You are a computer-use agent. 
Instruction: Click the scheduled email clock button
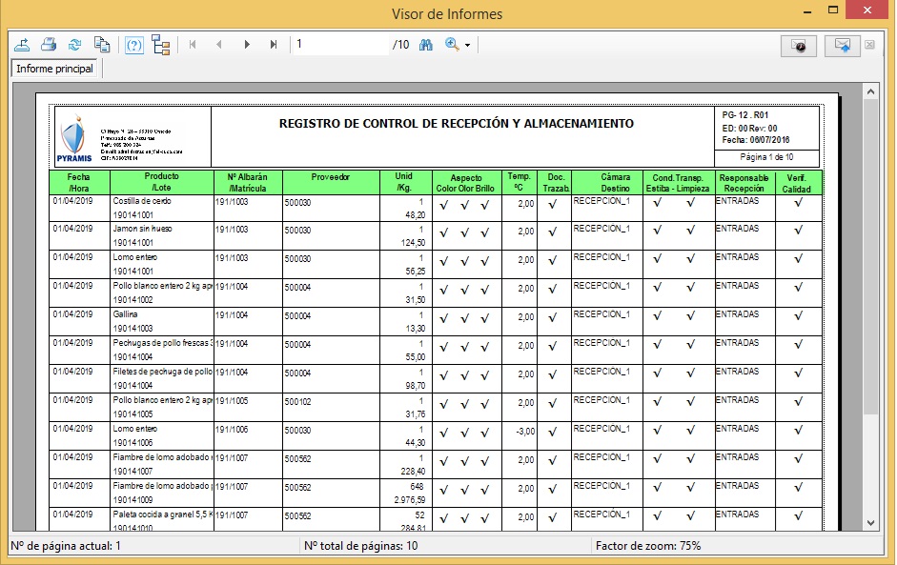(800, 46)
